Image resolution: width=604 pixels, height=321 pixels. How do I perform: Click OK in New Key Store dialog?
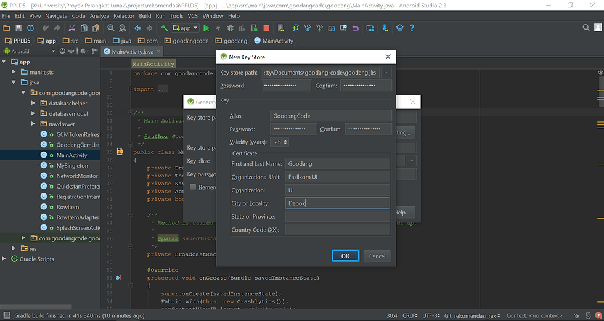pos(345,256)
